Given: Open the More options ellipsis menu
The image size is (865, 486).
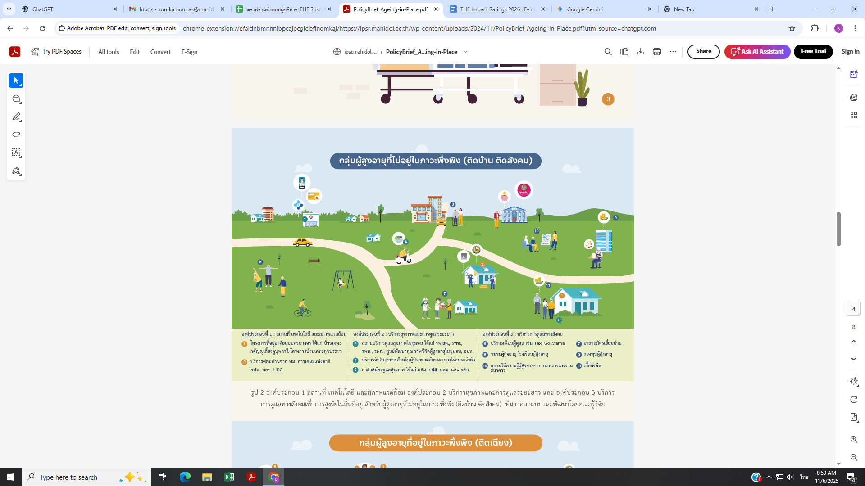Looking at the screenshot, I should click(673, 52).
